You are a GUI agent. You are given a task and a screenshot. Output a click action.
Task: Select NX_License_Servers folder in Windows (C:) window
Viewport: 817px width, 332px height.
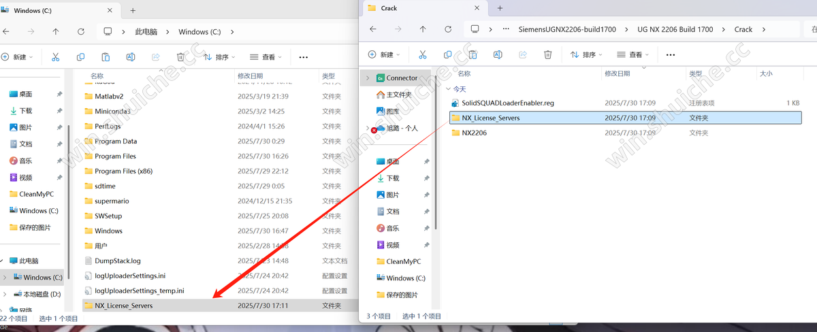pyautogui.click(x=220, y=305)
